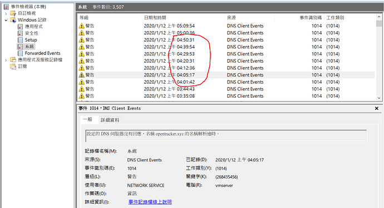
Task: Select the Forwarded Events log icon
Action: 21,53
